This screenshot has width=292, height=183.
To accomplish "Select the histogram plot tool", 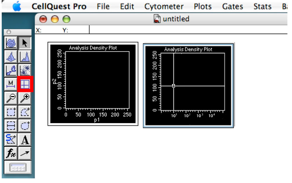I will point(25,57).
